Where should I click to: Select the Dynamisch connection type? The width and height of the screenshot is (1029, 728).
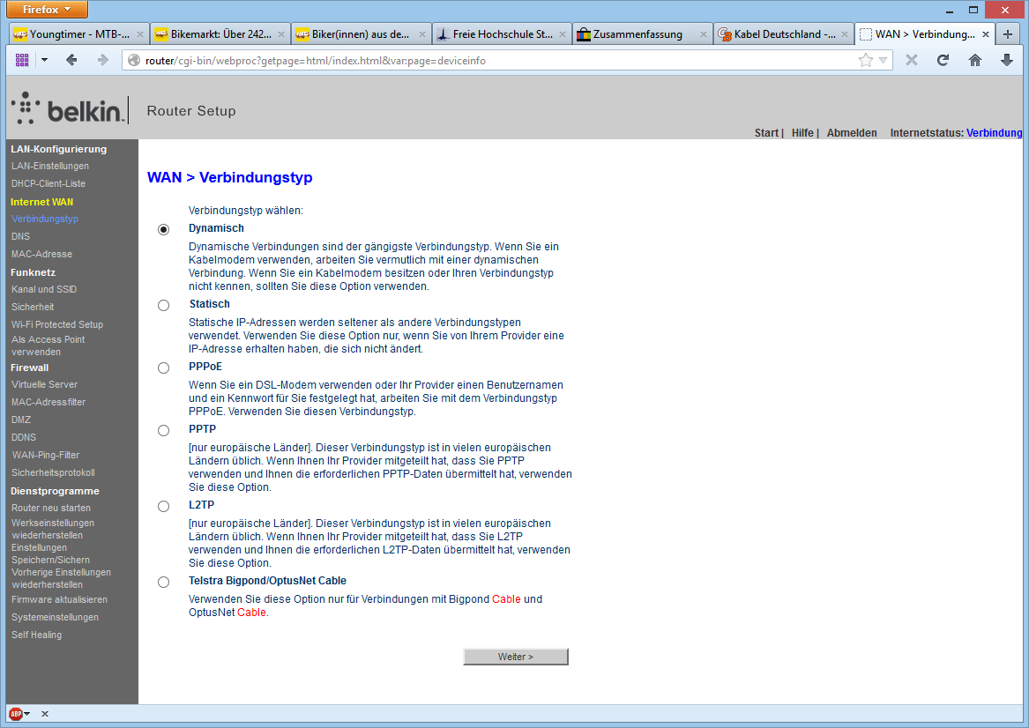(163, 229)
